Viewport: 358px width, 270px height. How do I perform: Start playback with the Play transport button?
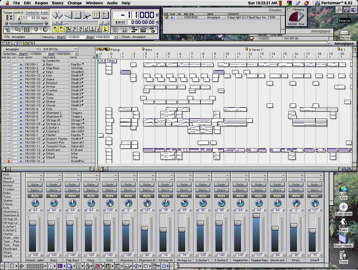click(x=86, y=15)
